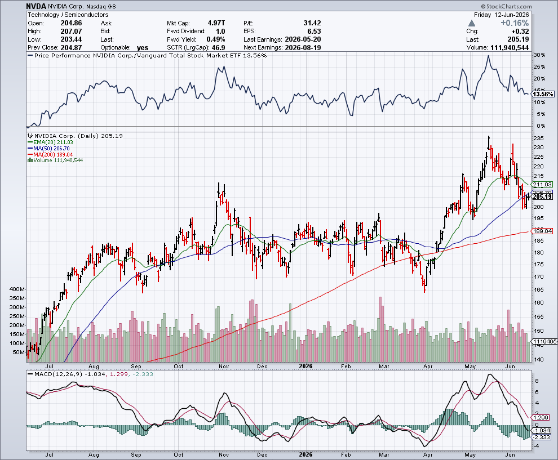The width and height of the screenshot is (558, 460).
Task: Click the Last Earnings date 2026-05-20
Action: pyautogui.click(x=303, y=39)
